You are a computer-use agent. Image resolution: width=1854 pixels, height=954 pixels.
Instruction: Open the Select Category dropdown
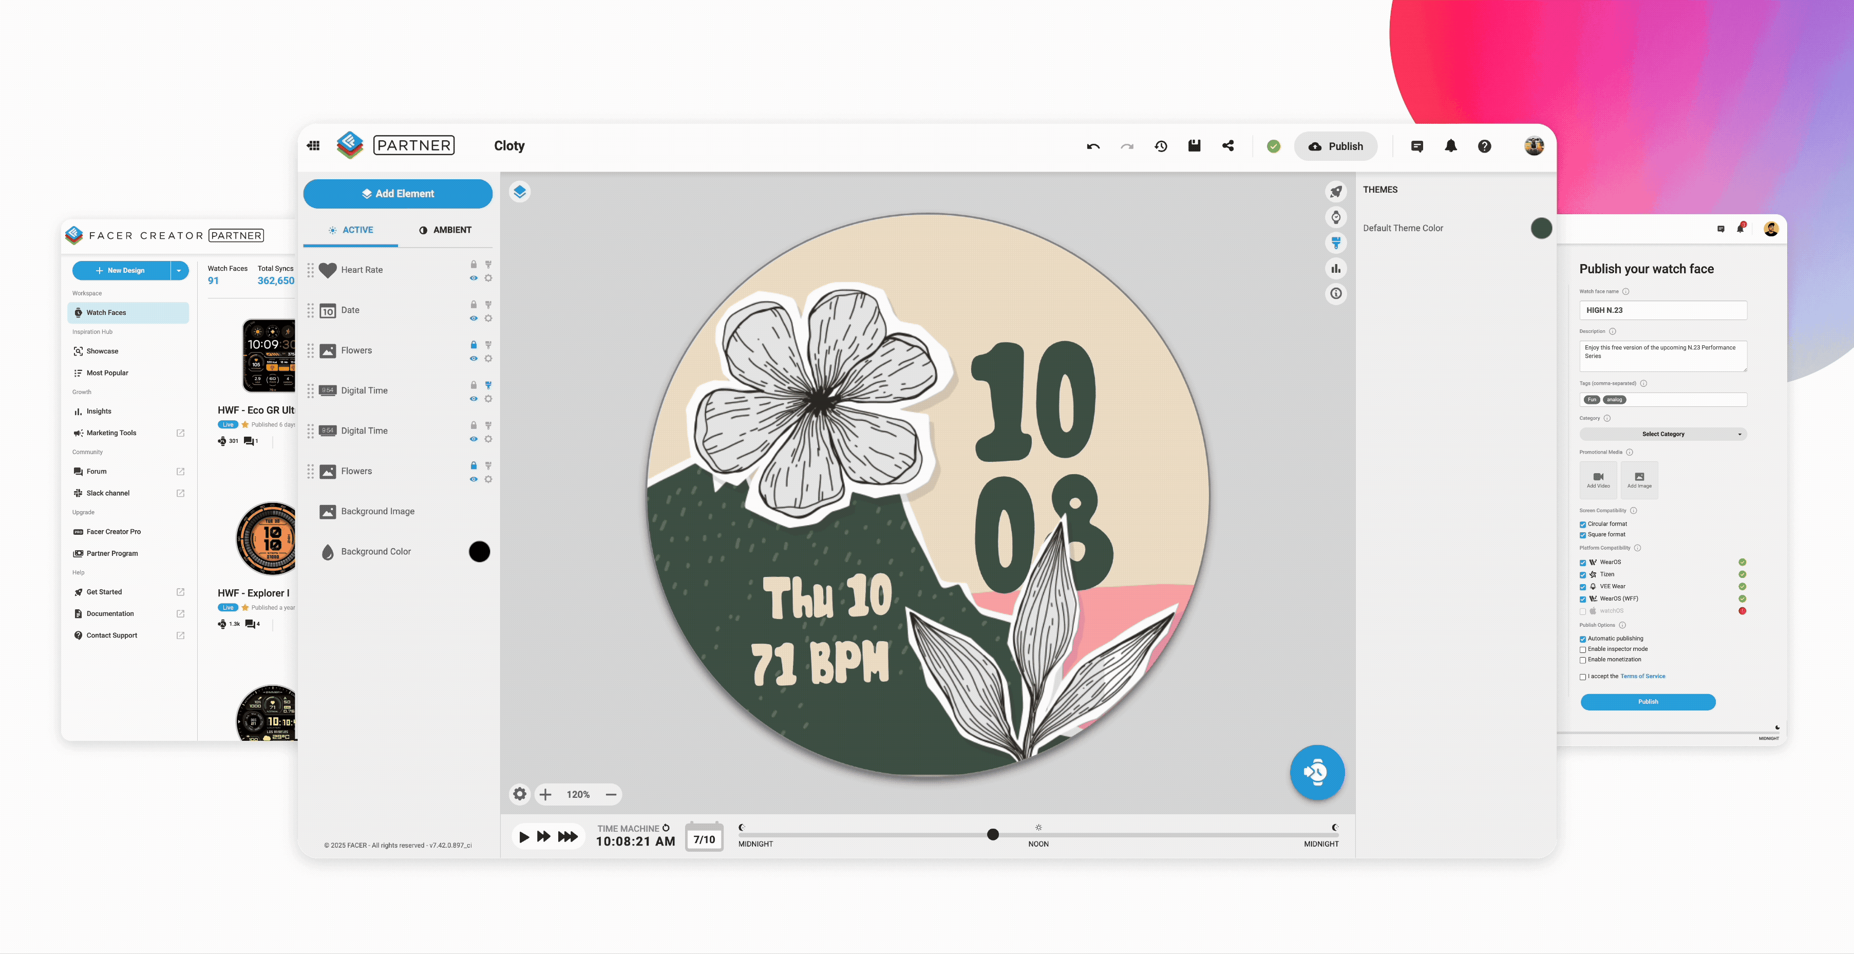point(1662,434)
